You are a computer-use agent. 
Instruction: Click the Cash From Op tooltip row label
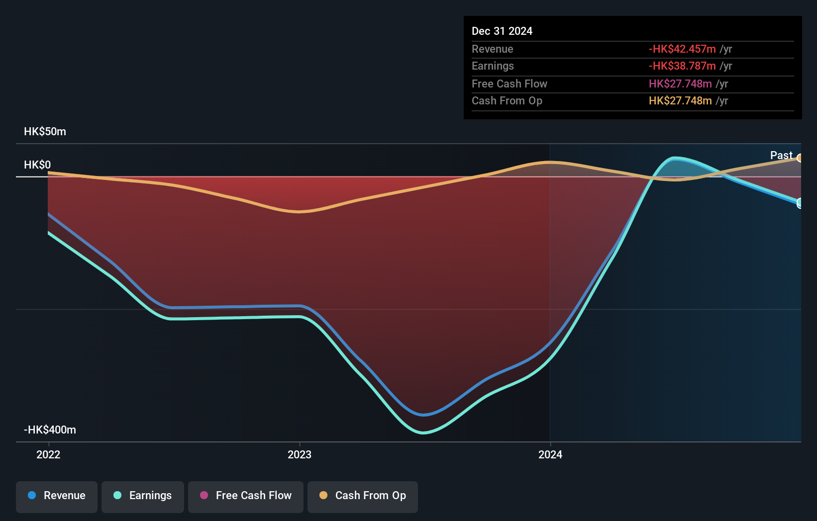(x=507, y=100)
